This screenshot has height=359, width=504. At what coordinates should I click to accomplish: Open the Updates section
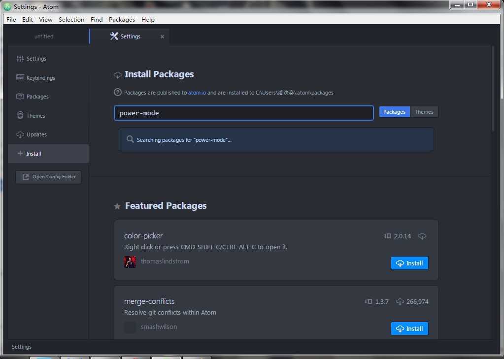coord(48,134)
